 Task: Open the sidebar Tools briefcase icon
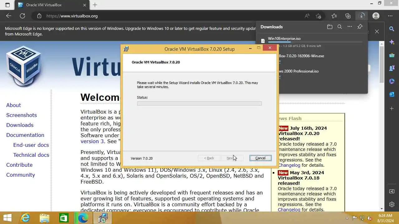(x=392, y=55)
